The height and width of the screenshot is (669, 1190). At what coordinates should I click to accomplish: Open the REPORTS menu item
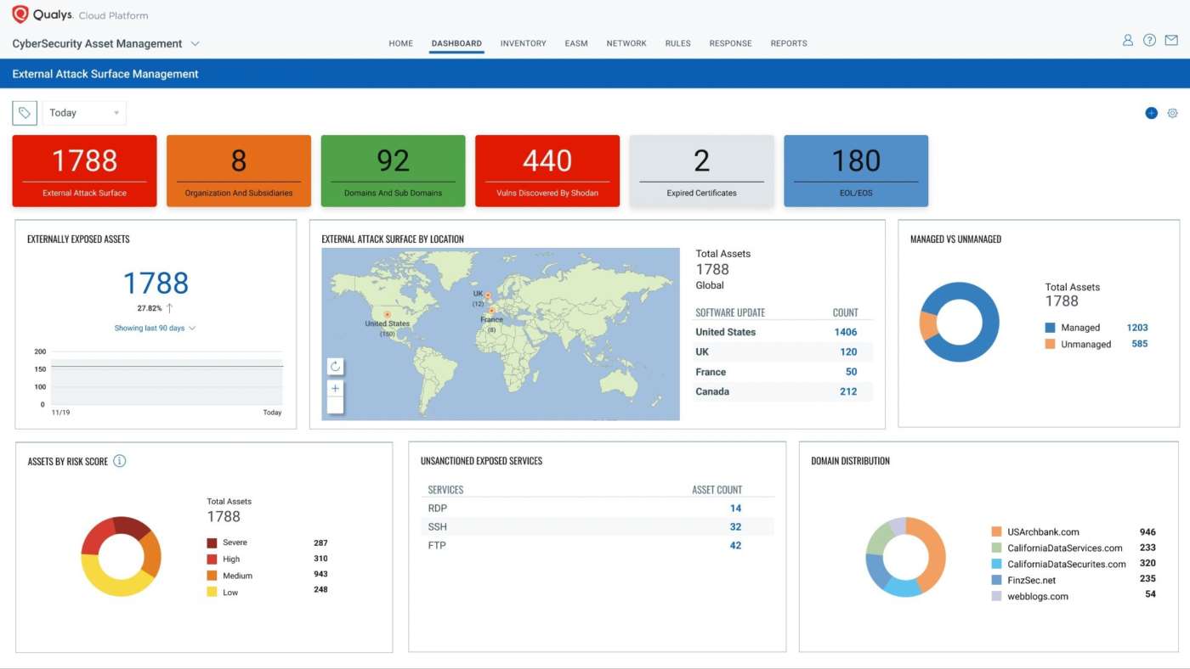click(x=789, y=43)
